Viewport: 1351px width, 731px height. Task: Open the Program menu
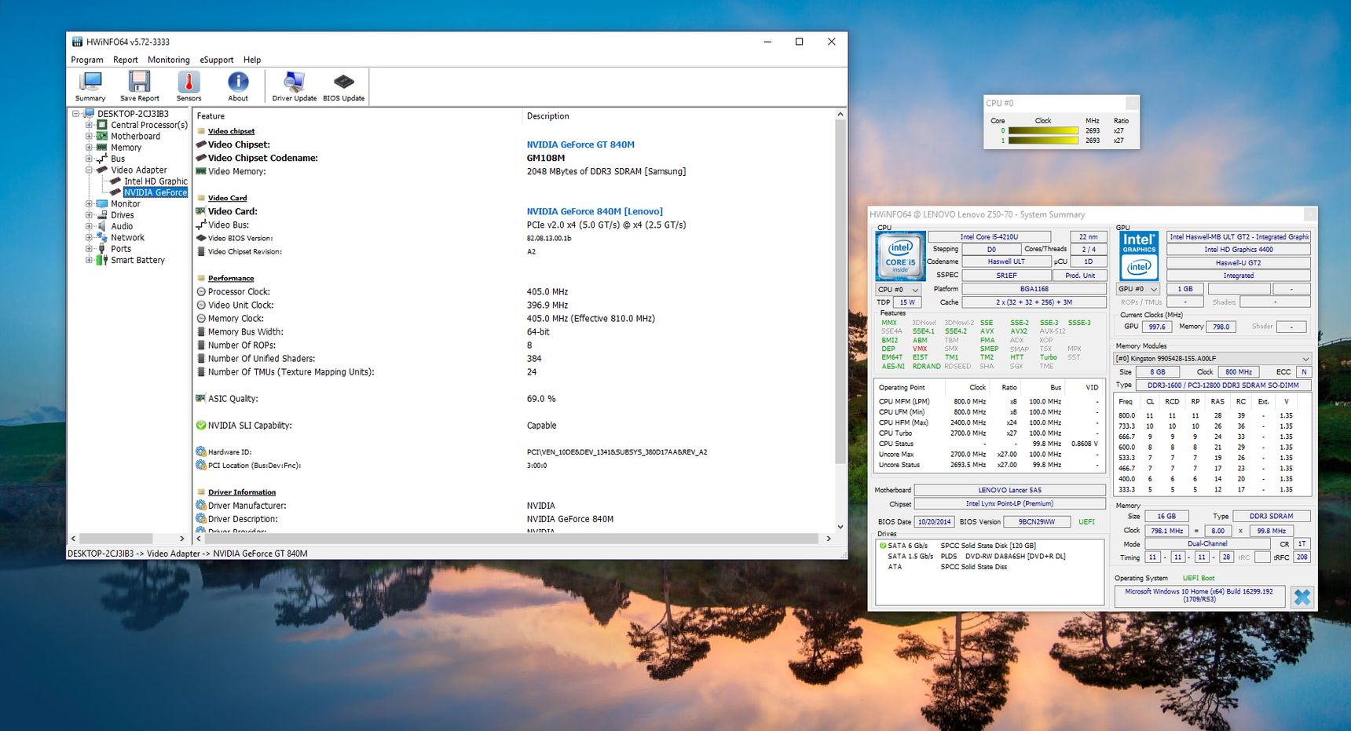point(87,60)
